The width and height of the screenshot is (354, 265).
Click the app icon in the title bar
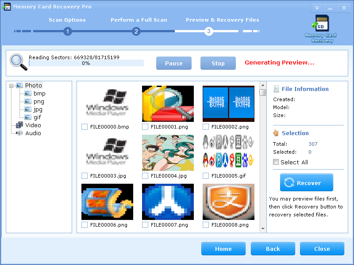(x=7, y=7)
